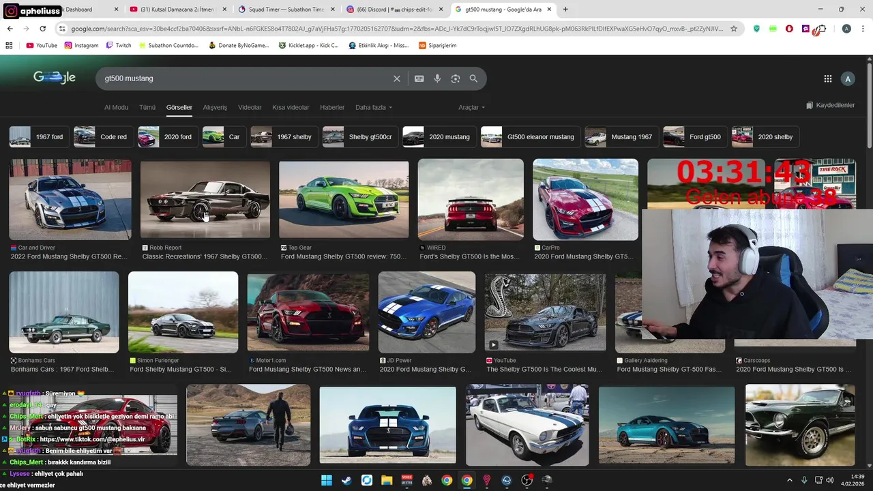Screen dimensions: 873x491
Task: Filter by the Ford gt500 chip
Action: [x=695, y=136]
